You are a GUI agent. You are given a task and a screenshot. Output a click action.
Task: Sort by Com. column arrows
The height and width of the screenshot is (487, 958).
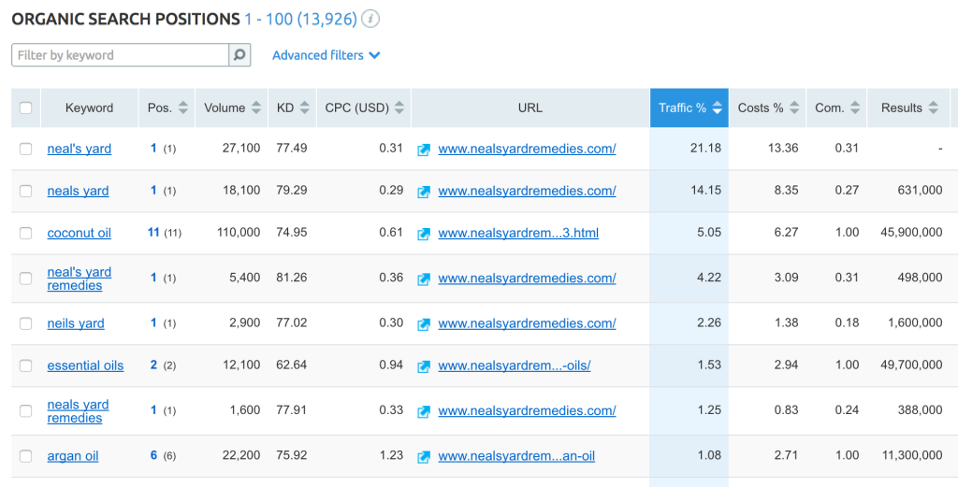(855, 108)
